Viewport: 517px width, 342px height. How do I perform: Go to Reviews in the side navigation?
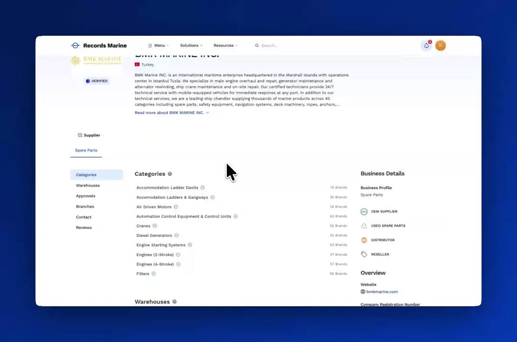(84, 228)
